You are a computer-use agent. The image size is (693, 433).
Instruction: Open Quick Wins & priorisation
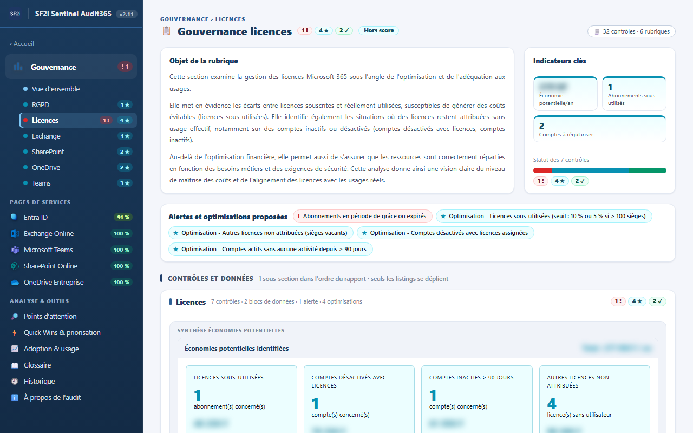pyautogui.click(x=71, y=332)
